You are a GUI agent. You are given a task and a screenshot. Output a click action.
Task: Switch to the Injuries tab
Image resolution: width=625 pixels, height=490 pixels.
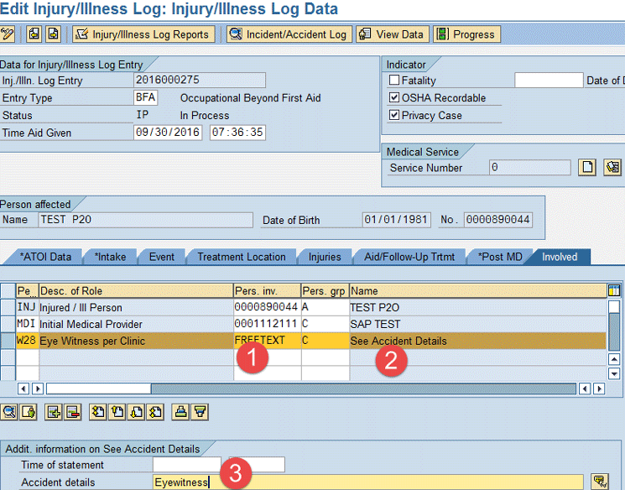pyautogui.click(x=325, y=257)
